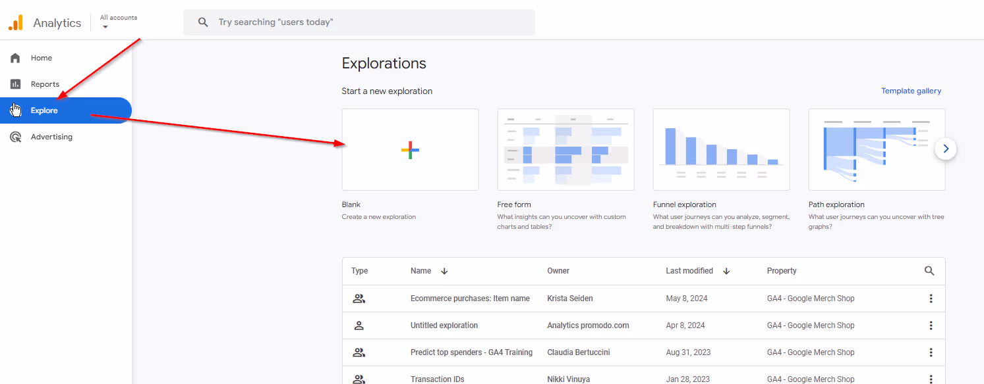Click "Create a new exploration" description
Viewport: 984px width, 384px height.
[379, 217]
